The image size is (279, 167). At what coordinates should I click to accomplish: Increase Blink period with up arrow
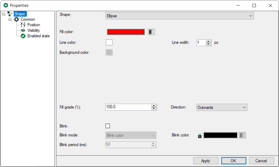pyautogui.click(x=153, y=143)
